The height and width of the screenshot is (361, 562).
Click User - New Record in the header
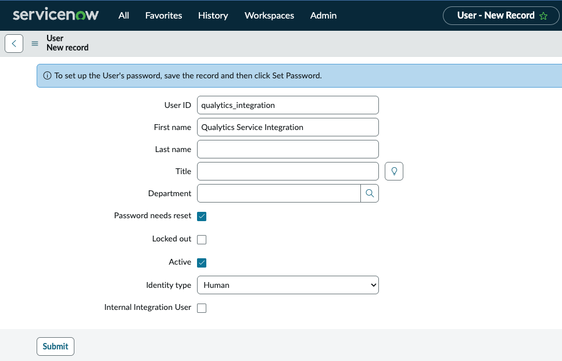point(497,16)
